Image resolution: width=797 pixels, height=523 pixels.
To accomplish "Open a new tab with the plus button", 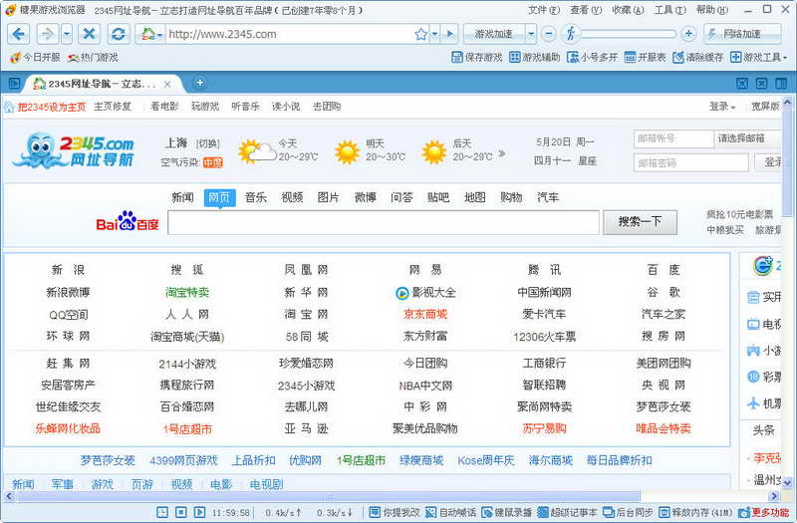I will point(200,83).
